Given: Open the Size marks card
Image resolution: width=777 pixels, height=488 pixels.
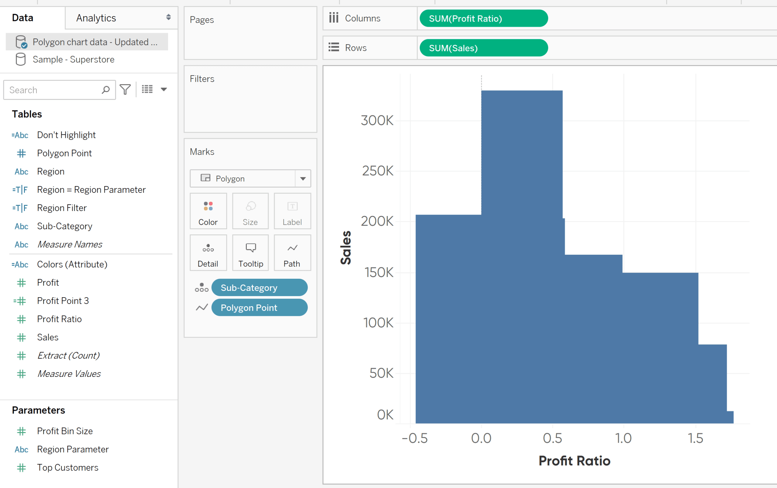Looking at the screenshot, I should pos(250,211).
